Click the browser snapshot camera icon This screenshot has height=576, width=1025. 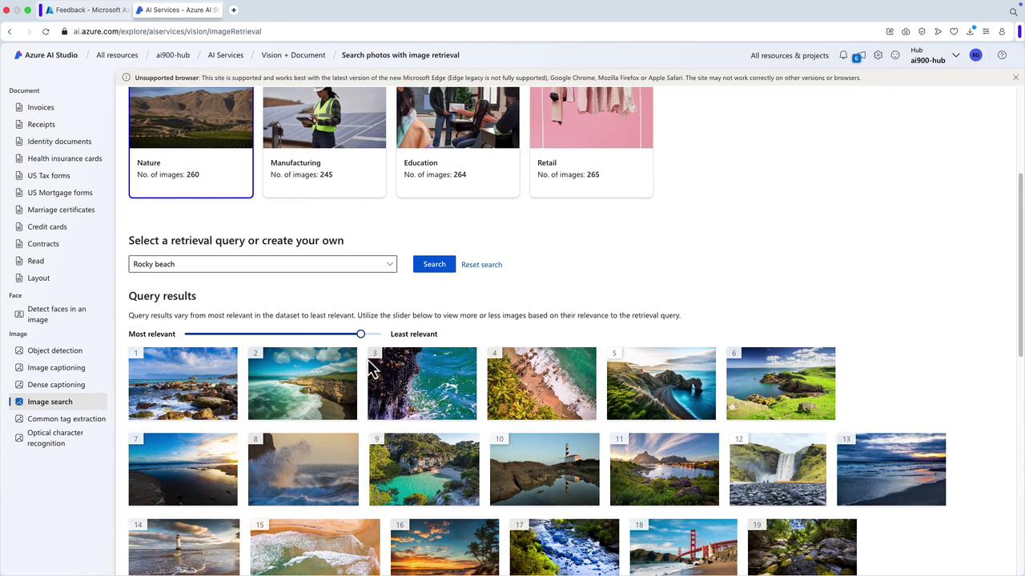pos(906,31)
